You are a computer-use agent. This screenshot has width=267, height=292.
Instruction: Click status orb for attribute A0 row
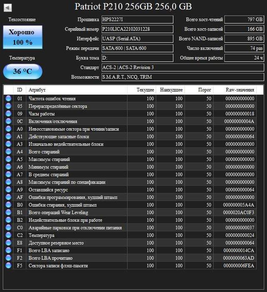[8, 129]
